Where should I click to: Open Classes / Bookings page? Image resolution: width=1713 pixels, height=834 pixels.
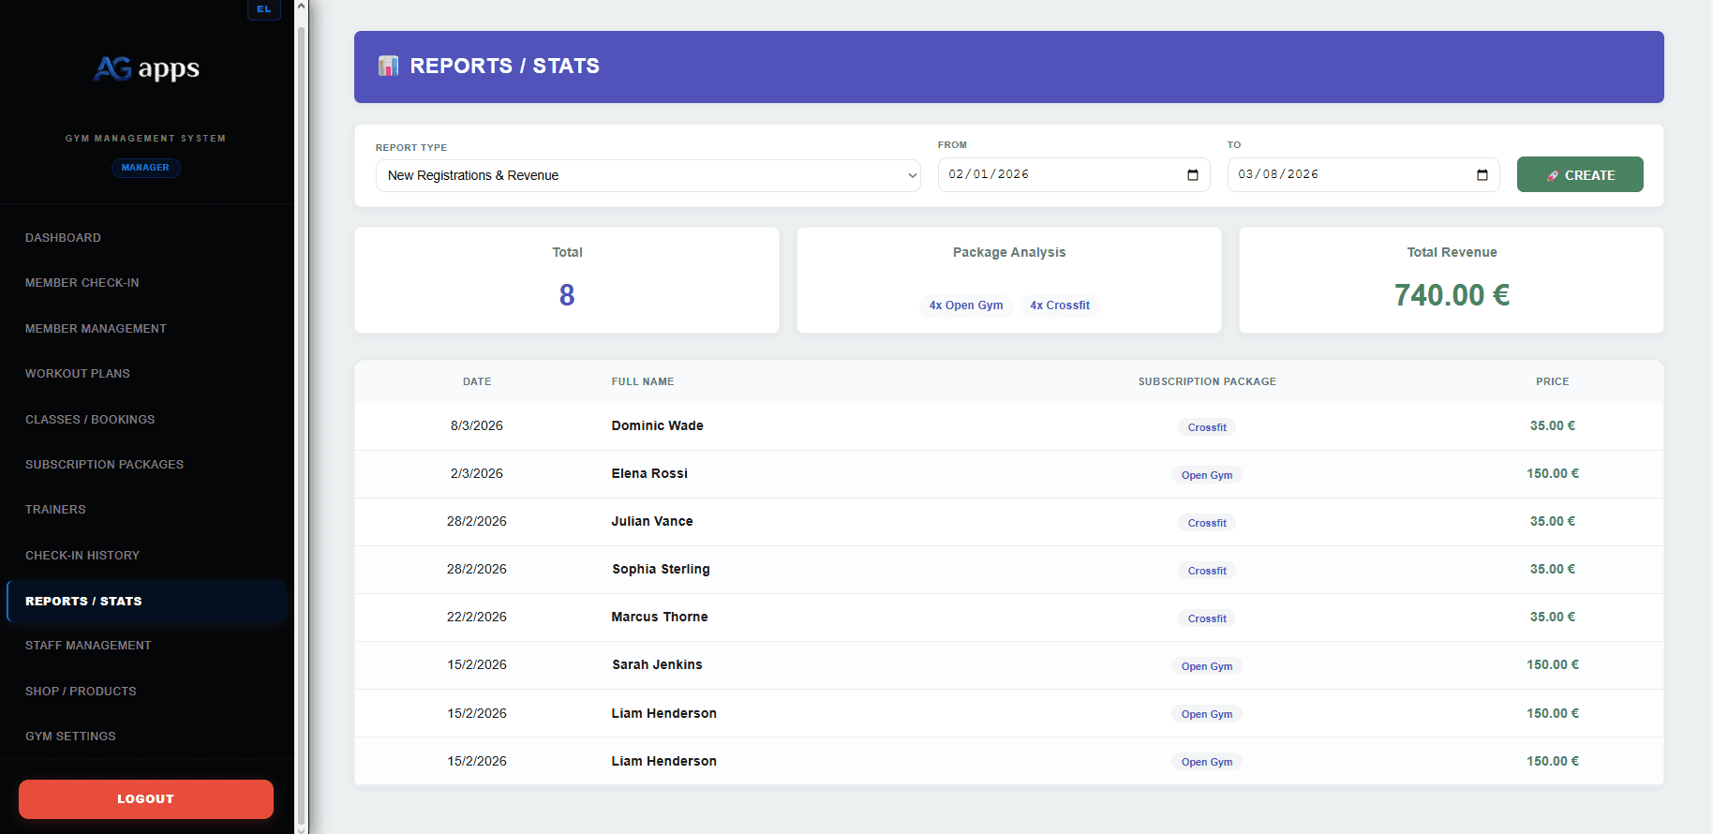(90, 420)
